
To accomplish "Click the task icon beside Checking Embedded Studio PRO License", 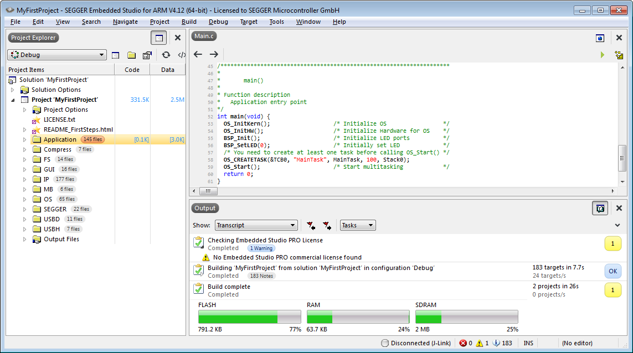I will 198,242.
